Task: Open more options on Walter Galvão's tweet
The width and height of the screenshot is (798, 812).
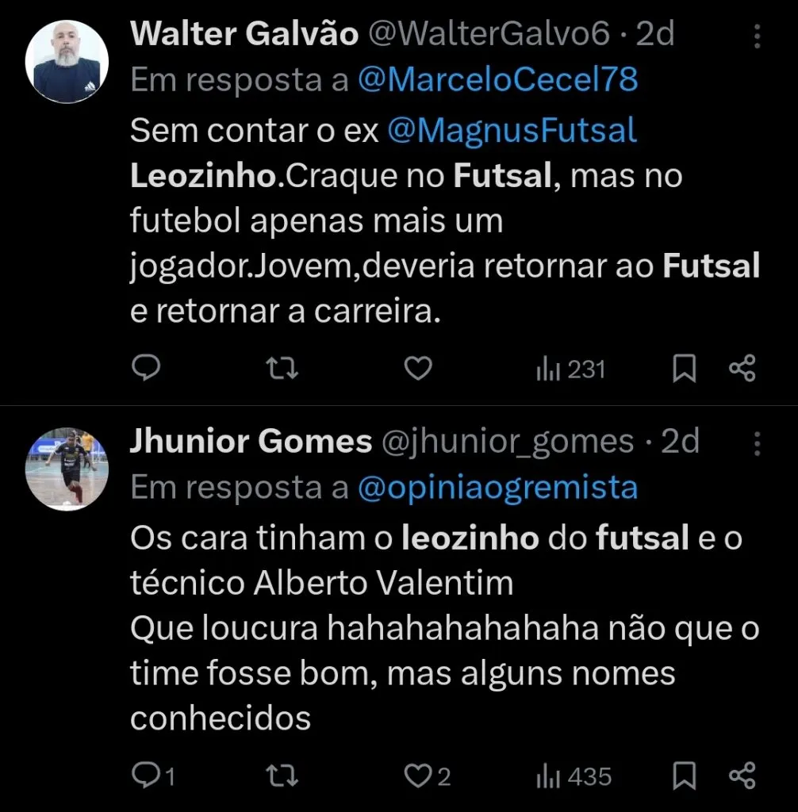Action: coord(757,36)
